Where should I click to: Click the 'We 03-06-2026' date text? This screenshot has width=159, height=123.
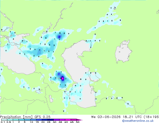tap(106, 117)
